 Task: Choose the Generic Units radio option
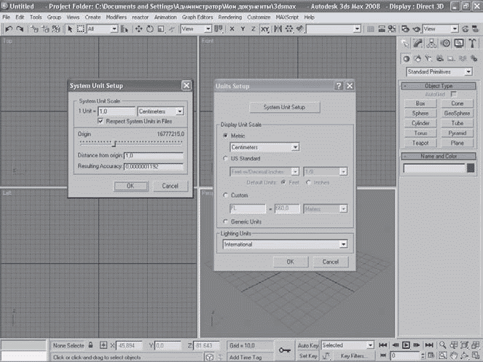pos(224,221)
